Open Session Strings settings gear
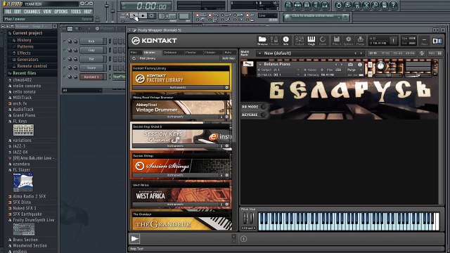The height and width of the screenshot is (253, 450). 226,175
